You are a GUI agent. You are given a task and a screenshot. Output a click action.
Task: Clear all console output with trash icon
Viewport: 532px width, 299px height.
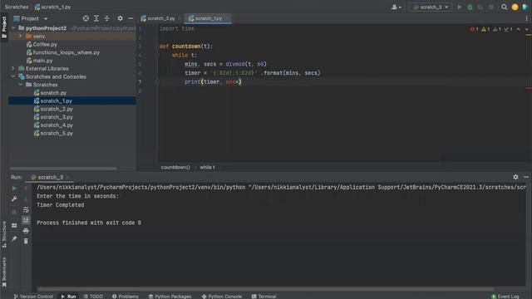click(x=26, y=241)
